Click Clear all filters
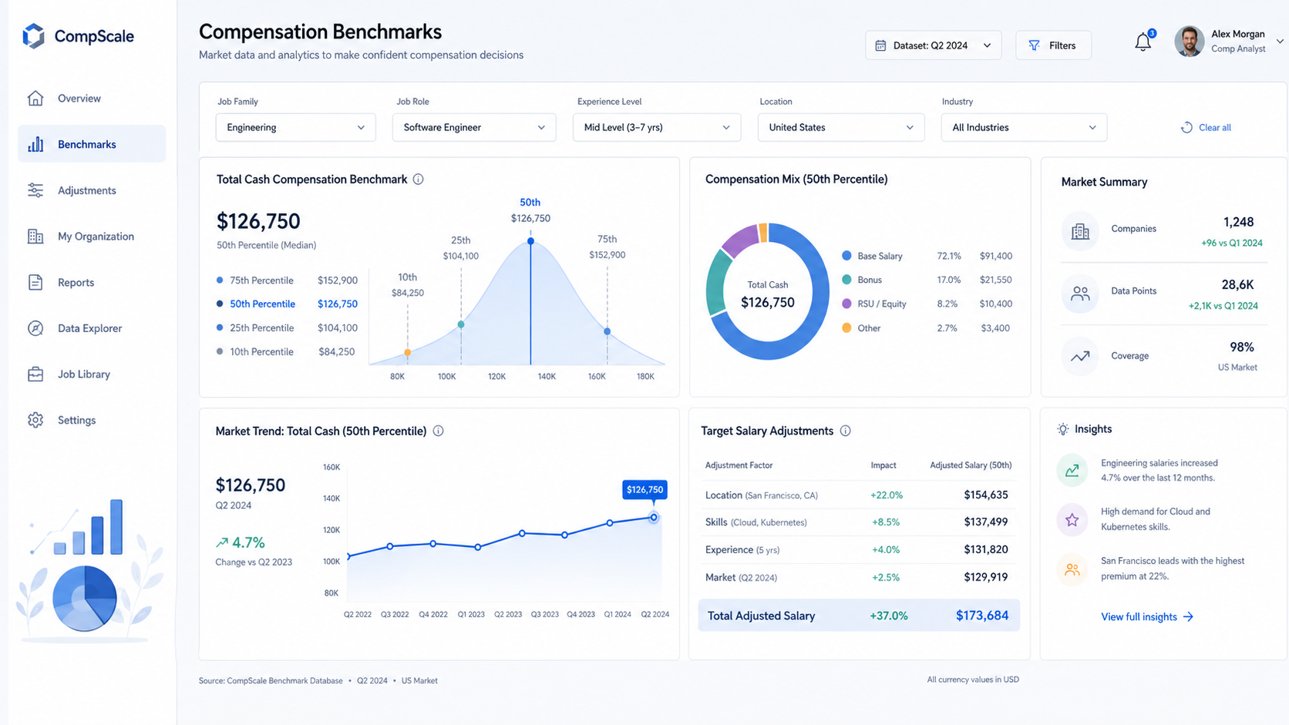This screenshot has width=1289, height=725. [1206, 127]
